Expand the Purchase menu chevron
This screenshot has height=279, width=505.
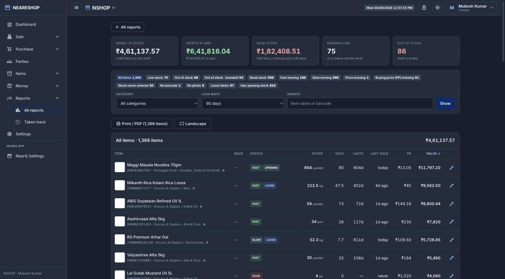pyautogui.click(x=57, y=49)
